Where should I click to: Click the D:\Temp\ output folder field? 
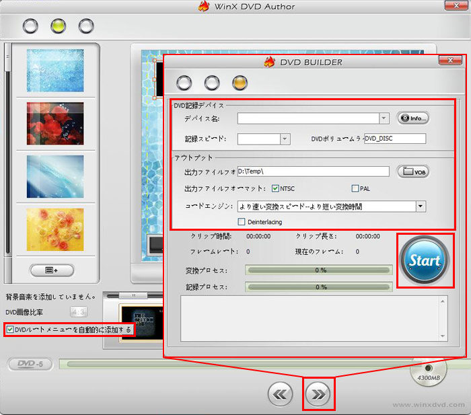314,172
